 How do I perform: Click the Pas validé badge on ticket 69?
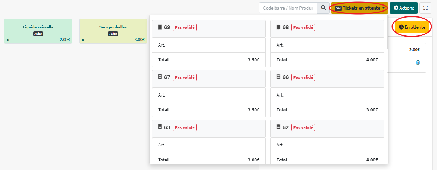(185, 27)
